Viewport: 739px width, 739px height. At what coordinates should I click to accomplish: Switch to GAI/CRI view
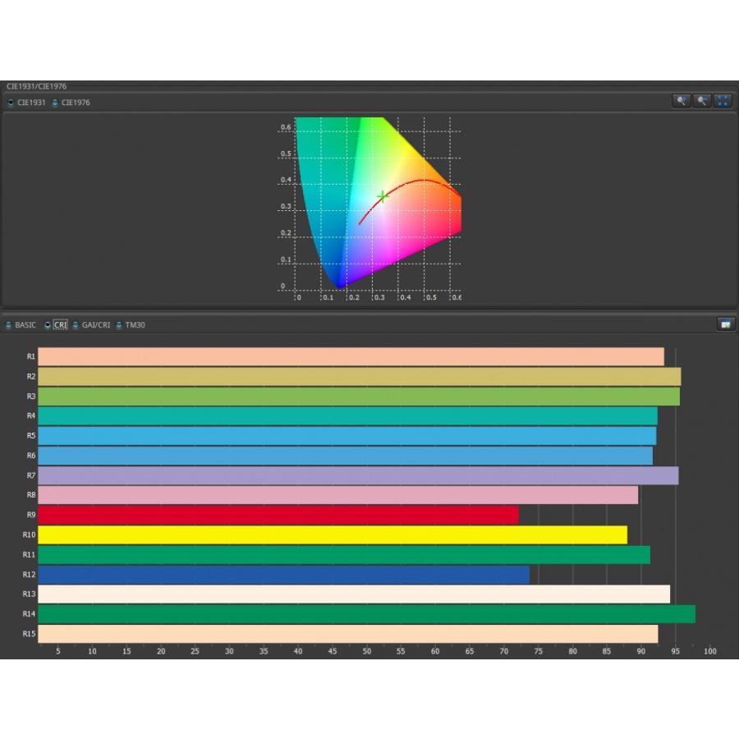pos(76,325)
